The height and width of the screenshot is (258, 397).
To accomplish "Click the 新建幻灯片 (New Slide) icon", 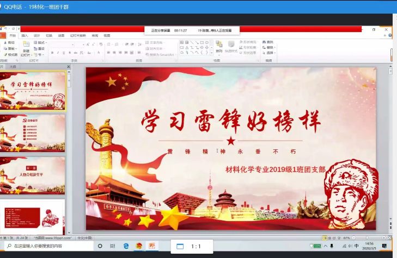I will (x=26, y=45).
